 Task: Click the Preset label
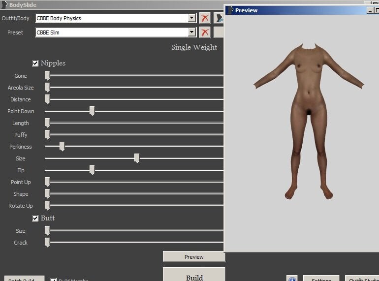pos(15,32)
